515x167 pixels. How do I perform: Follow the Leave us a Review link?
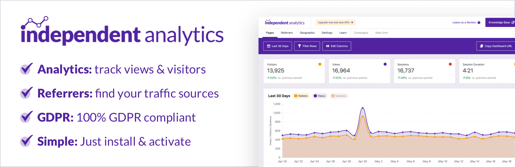pyautogui.click(x=466, y=22)
